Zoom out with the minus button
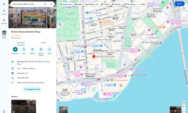This screenshot has width=188, height=113. coord(184,110)
